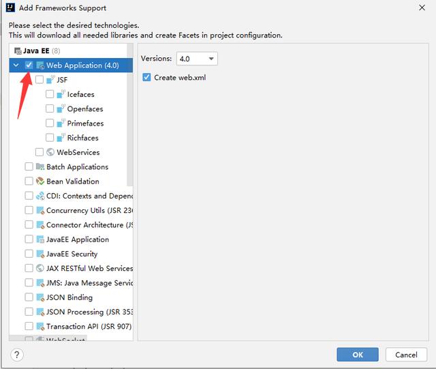
Task: Click the JavaEE Application icon
Action: pyautogui.click(x=40, y=239)
